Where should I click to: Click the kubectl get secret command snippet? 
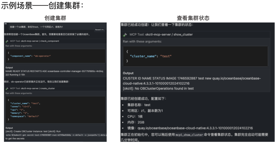56,135
